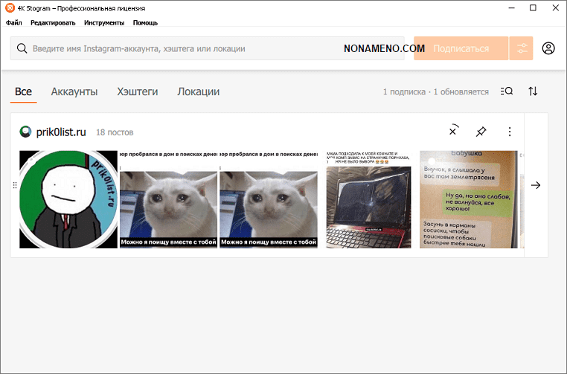Switch to the Аккаунты tab
The height and width of the screenshot is (374, 567).
[74, 91]
